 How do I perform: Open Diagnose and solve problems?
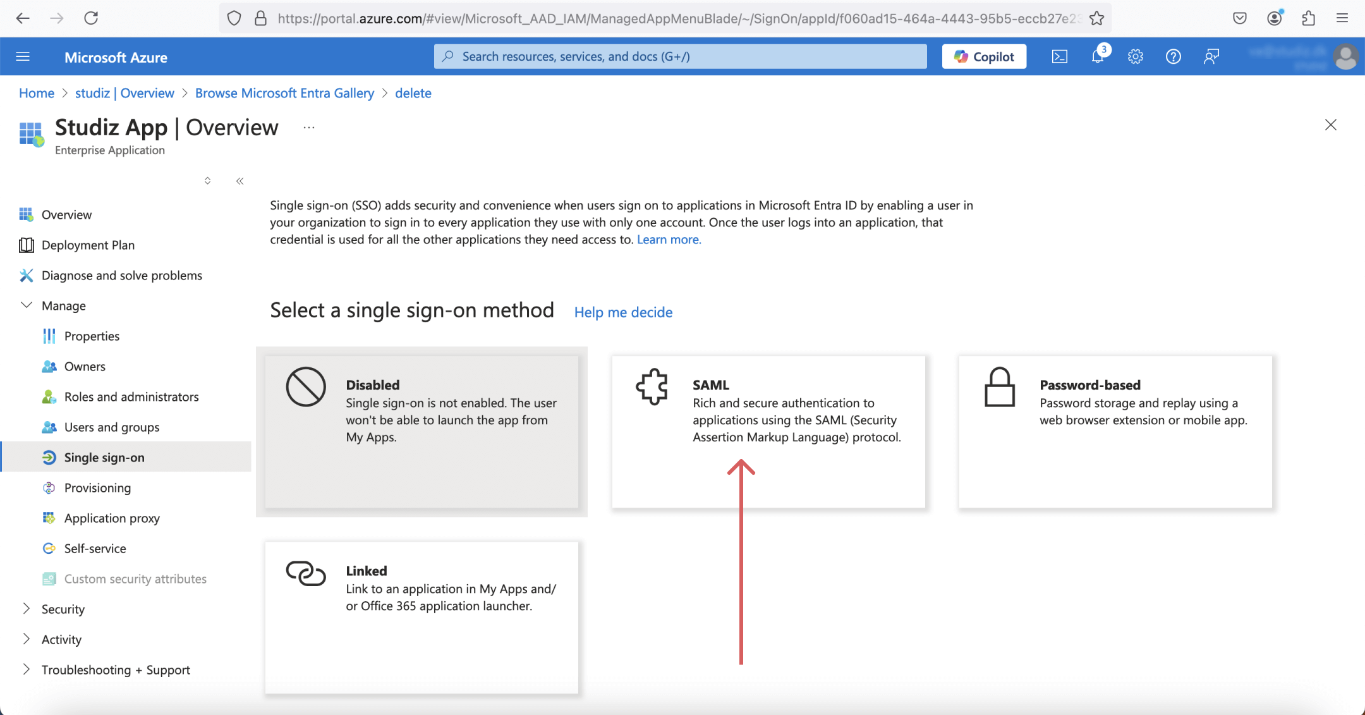click(126, 276)
